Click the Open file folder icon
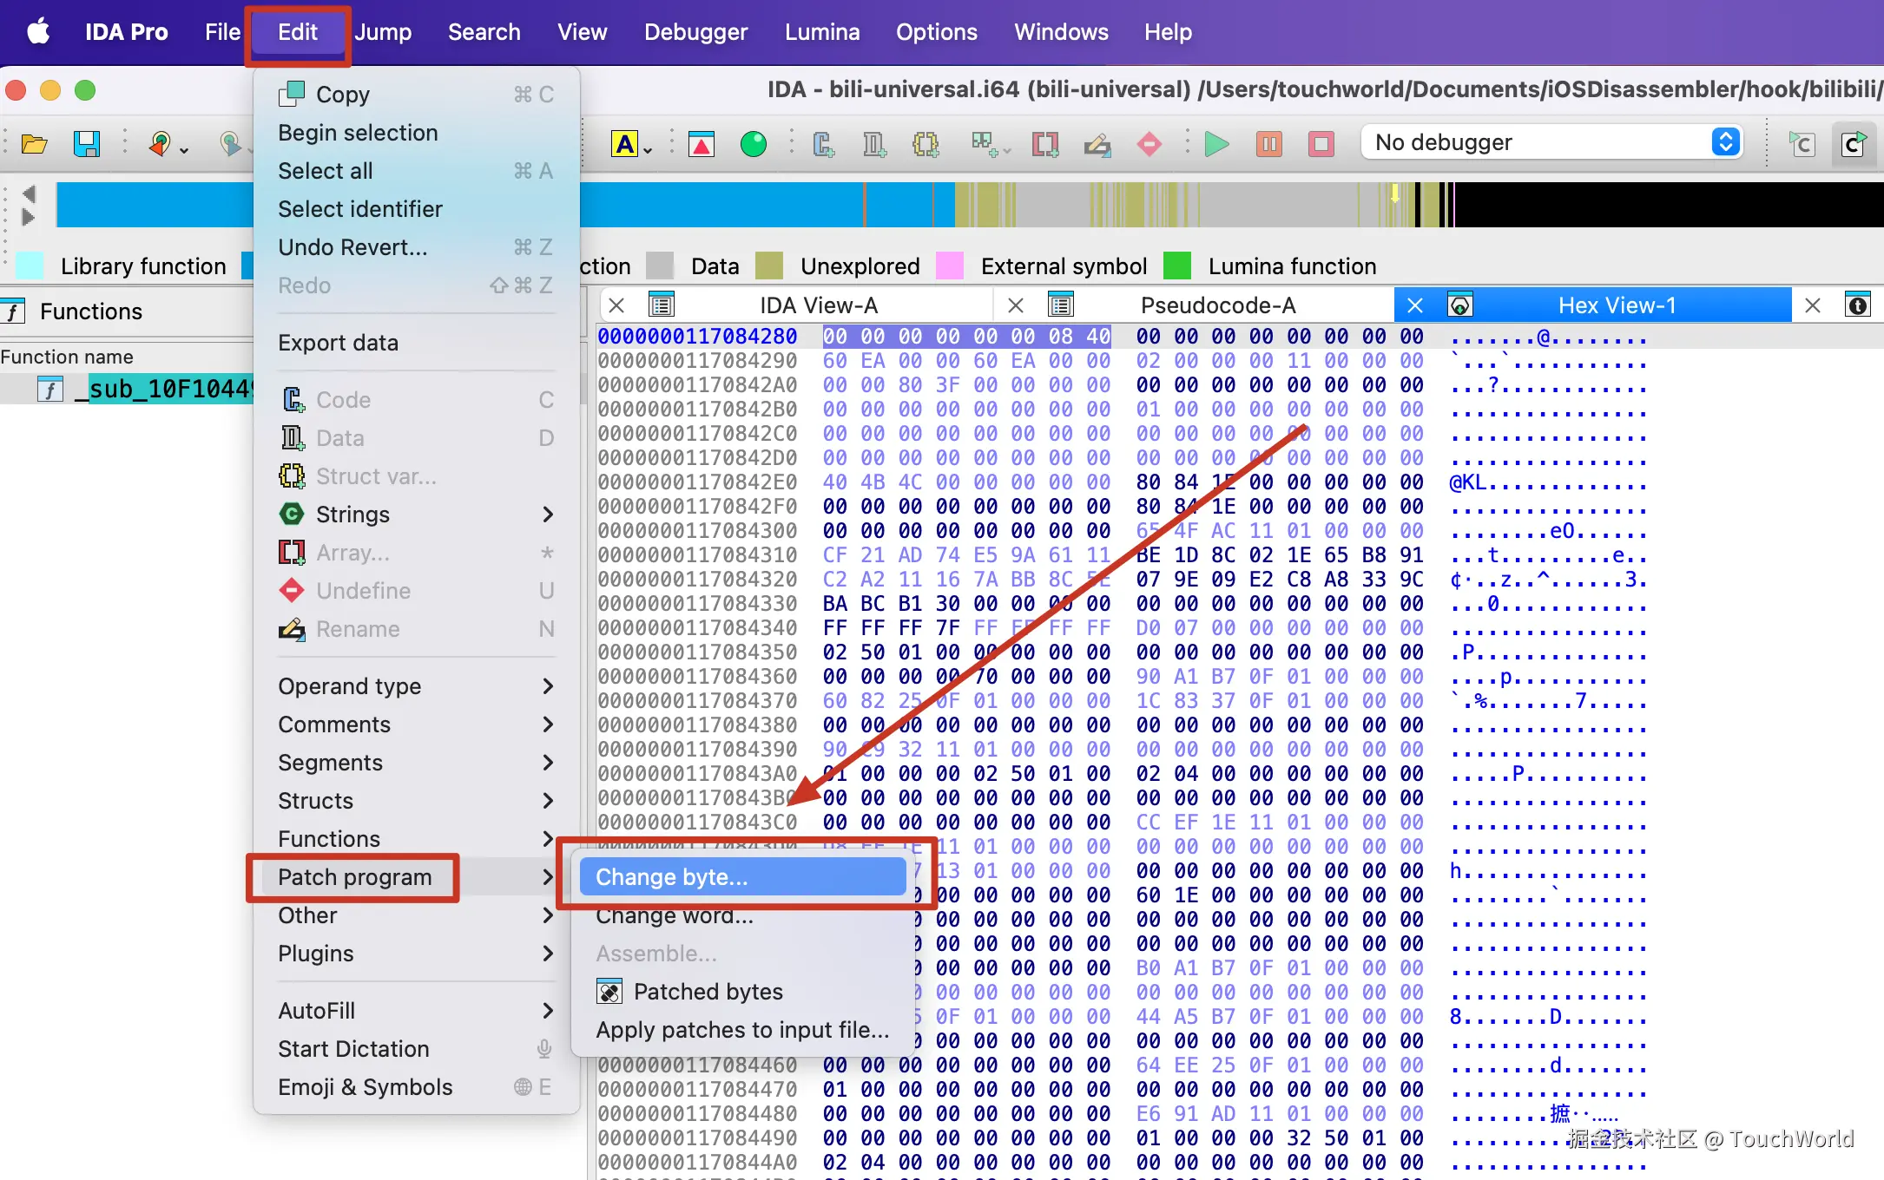Image resolution: width=1884 pixels, height=1180 pixels. (x=34, y=144)
